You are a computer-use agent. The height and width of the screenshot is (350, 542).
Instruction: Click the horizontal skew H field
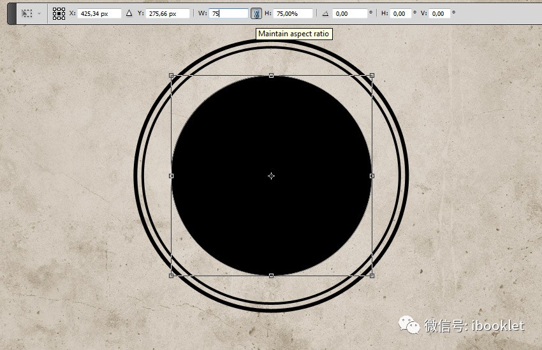point(400,13)
